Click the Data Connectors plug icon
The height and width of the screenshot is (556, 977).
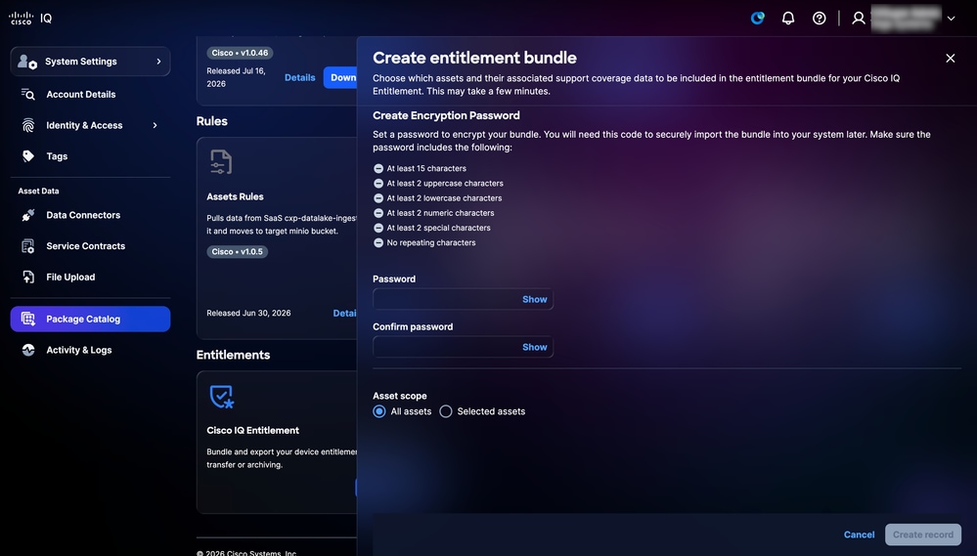click(x=28, y=215)
